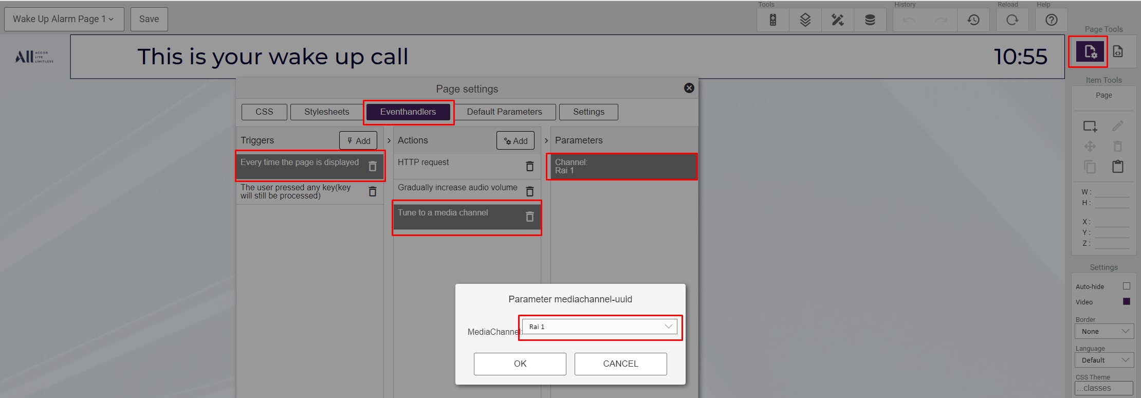This screenshot has height=398, width=1141.
Task: Select the move arrows item tool
Action: pyautogui.click(x=1090, y=147)
